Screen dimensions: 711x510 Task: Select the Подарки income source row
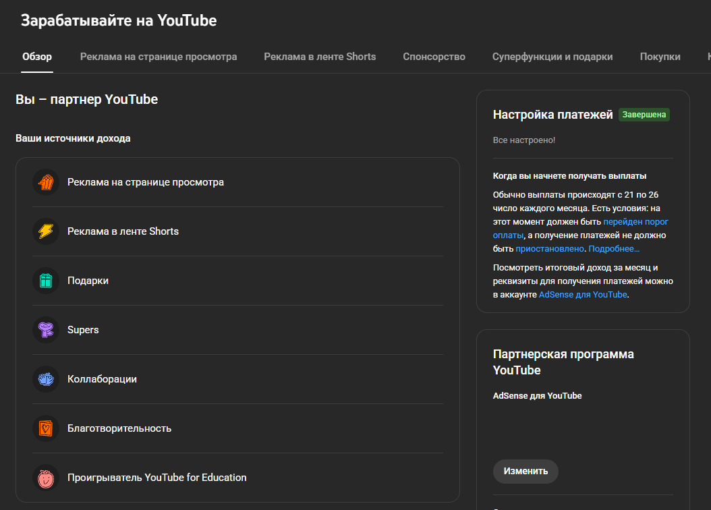237,281
